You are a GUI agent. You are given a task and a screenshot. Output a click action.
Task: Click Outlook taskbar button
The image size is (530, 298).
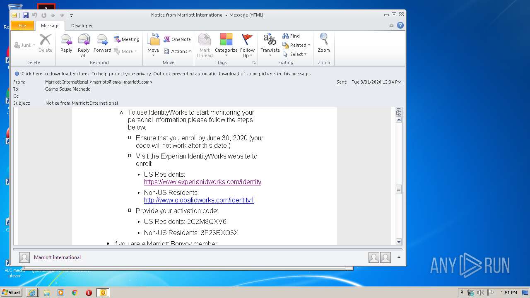coord(103,293)
